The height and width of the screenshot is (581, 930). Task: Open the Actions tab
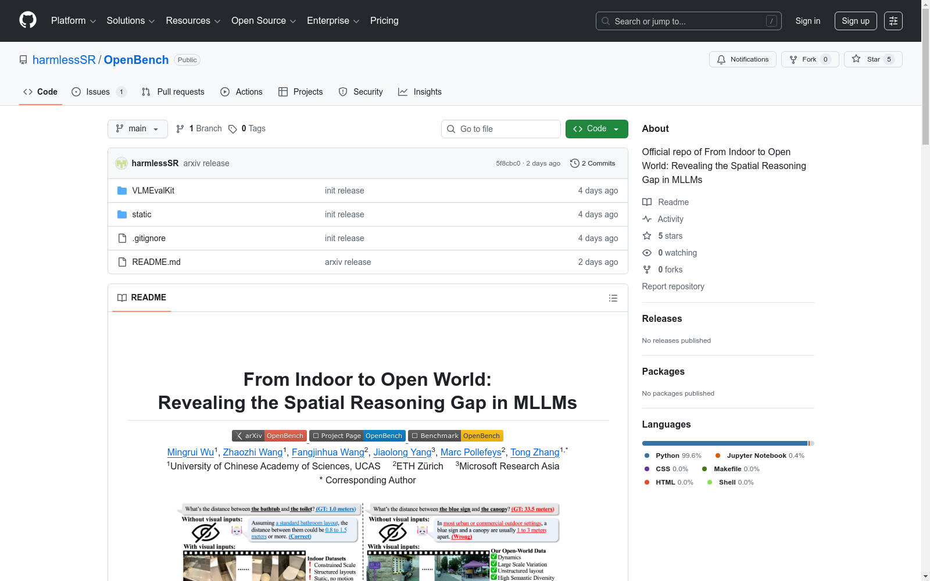click(x=242, y=92)
